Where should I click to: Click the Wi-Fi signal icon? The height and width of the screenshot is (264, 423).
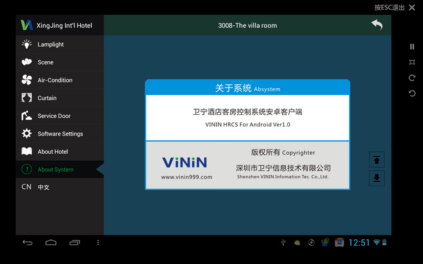tap(377, 242)
